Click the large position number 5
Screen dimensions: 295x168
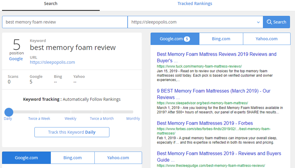point(17,45)
